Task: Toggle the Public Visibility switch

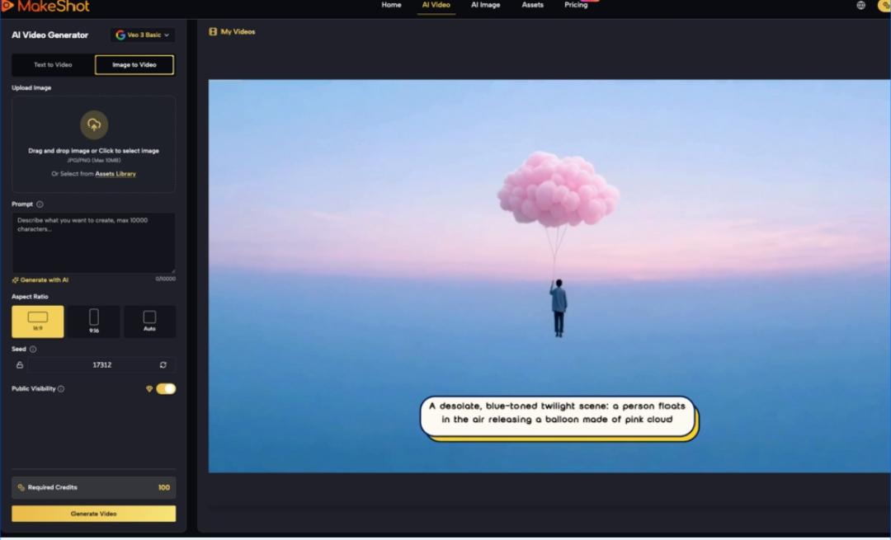Action: pos(166,389)
